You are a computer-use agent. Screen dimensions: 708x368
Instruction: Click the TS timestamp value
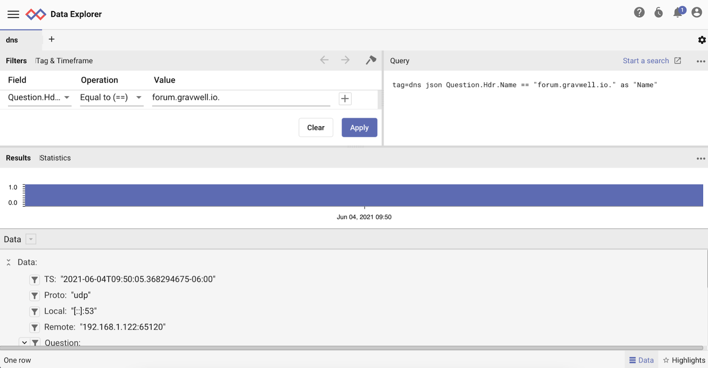pyautogui.click(x=138, y=280)
